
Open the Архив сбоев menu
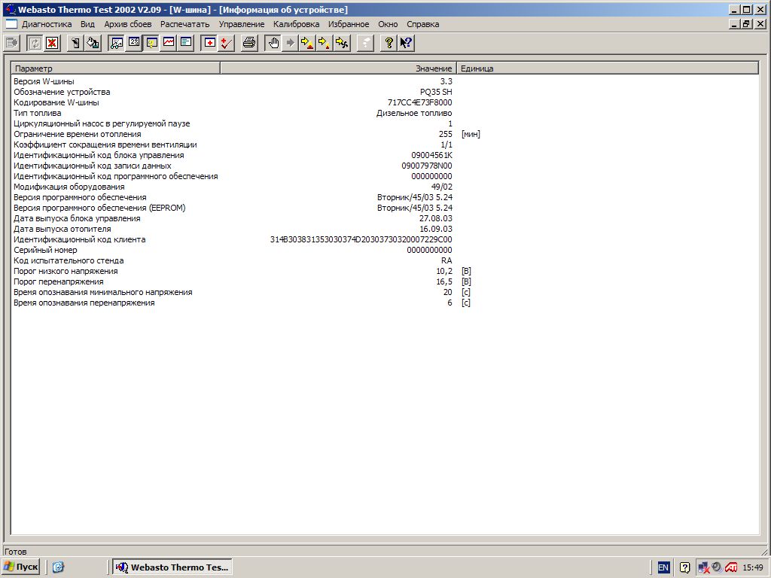[128, 24]
